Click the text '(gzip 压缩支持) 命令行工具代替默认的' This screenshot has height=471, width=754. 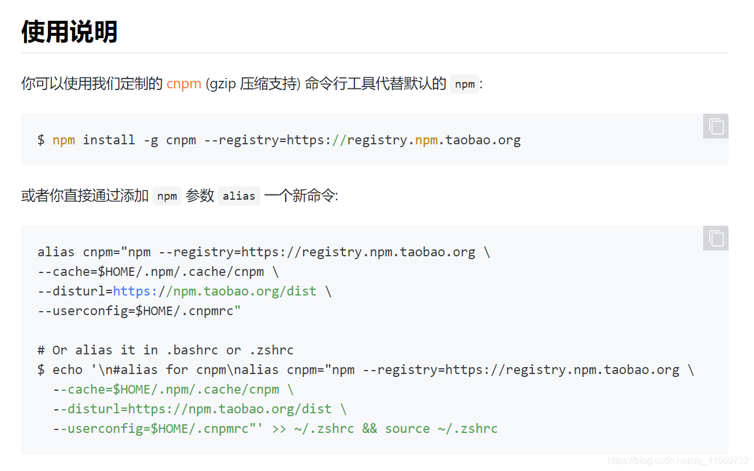[326, 84]
